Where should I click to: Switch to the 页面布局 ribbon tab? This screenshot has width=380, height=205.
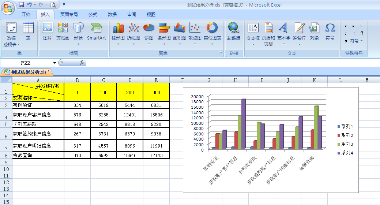(69, 15)
